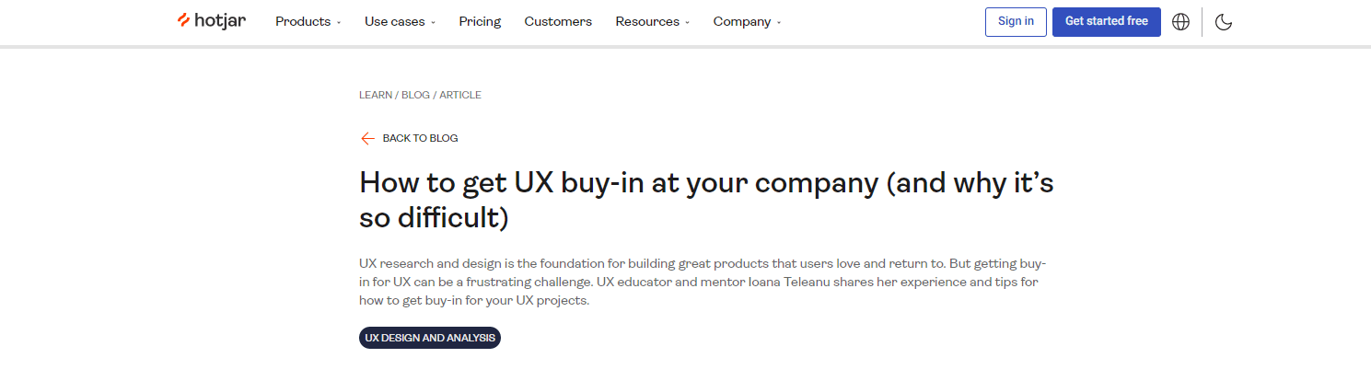The width and height of the screenshot is (1371, 381).
Task: Expand the Use cases dropdown
Action: coord(400,21)
